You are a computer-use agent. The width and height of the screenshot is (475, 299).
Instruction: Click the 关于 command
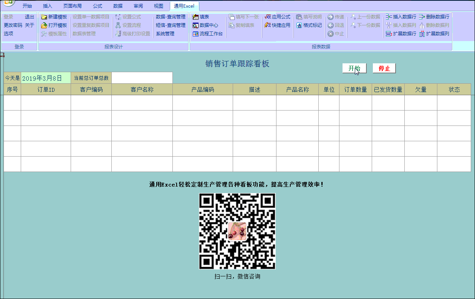click(30, 25)
